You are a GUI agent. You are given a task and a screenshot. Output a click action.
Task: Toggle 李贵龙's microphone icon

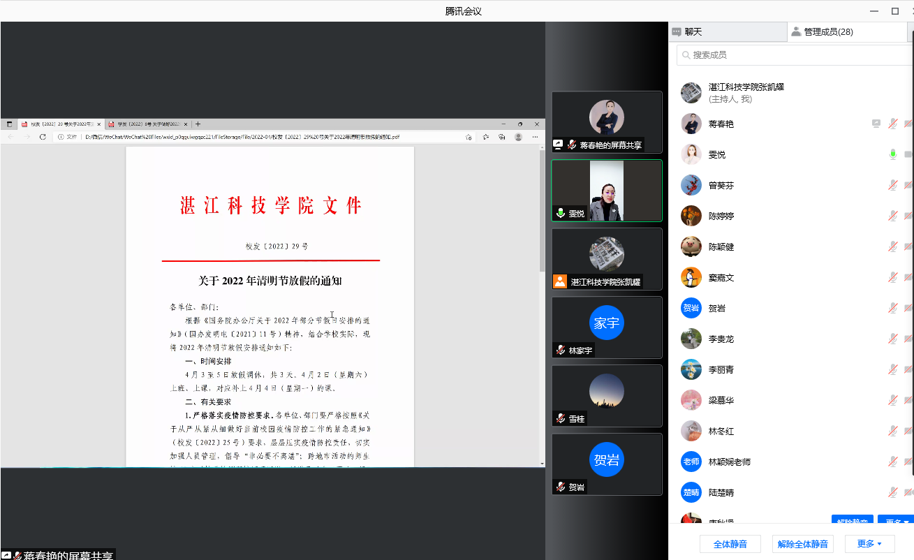[x=892, y=339]
